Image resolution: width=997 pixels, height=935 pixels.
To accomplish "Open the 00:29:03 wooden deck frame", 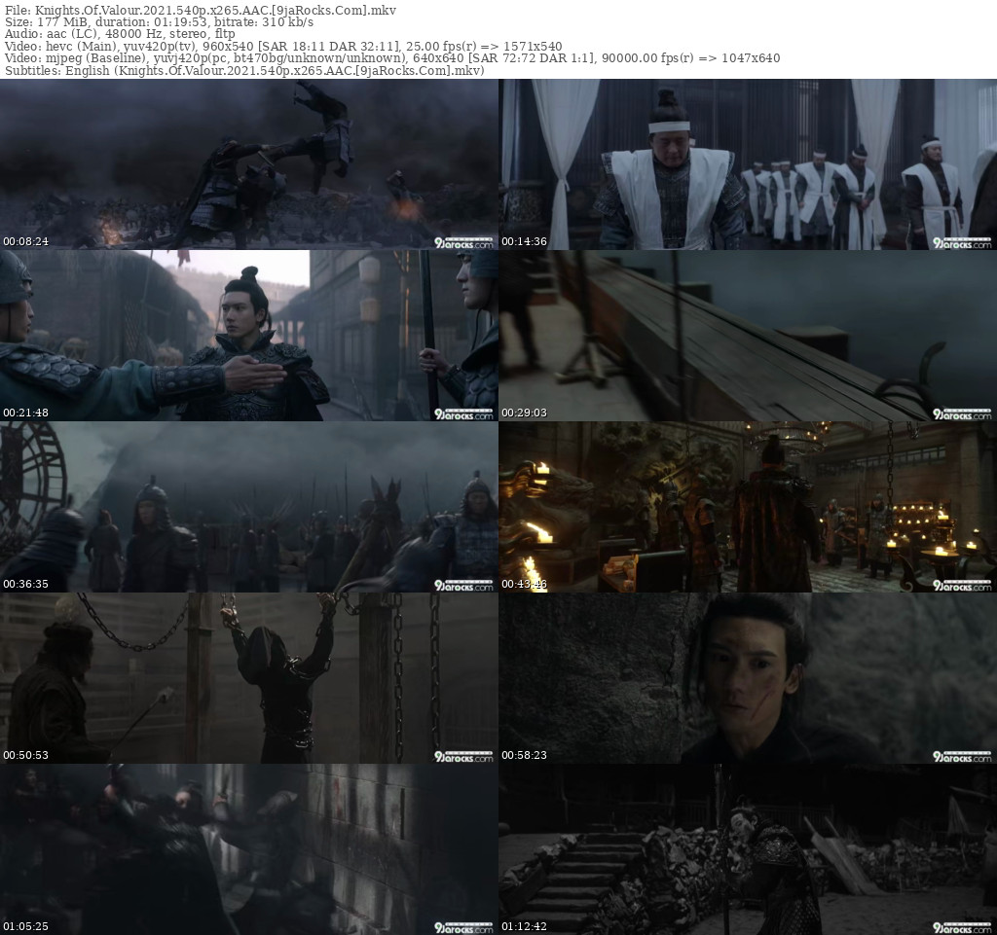I will point(748,335).
